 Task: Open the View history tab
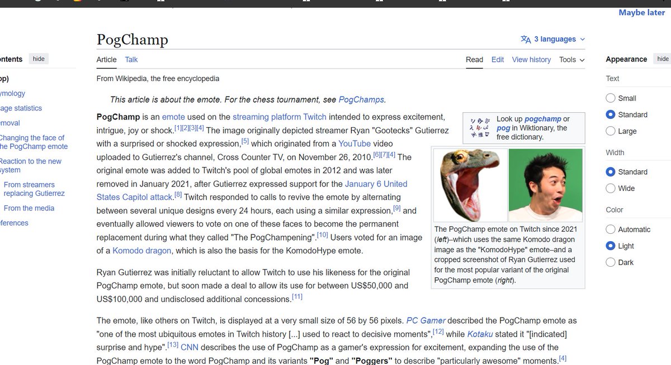[x=531, y=60]
